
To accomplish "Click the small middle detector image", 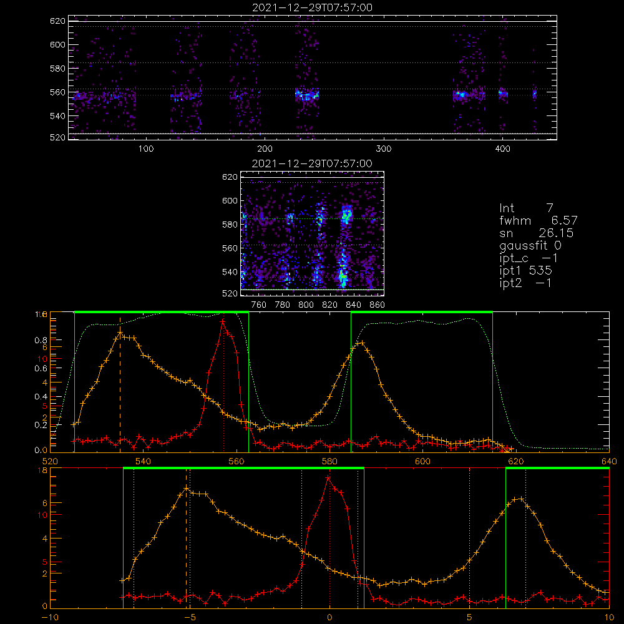I will point(313,233).
